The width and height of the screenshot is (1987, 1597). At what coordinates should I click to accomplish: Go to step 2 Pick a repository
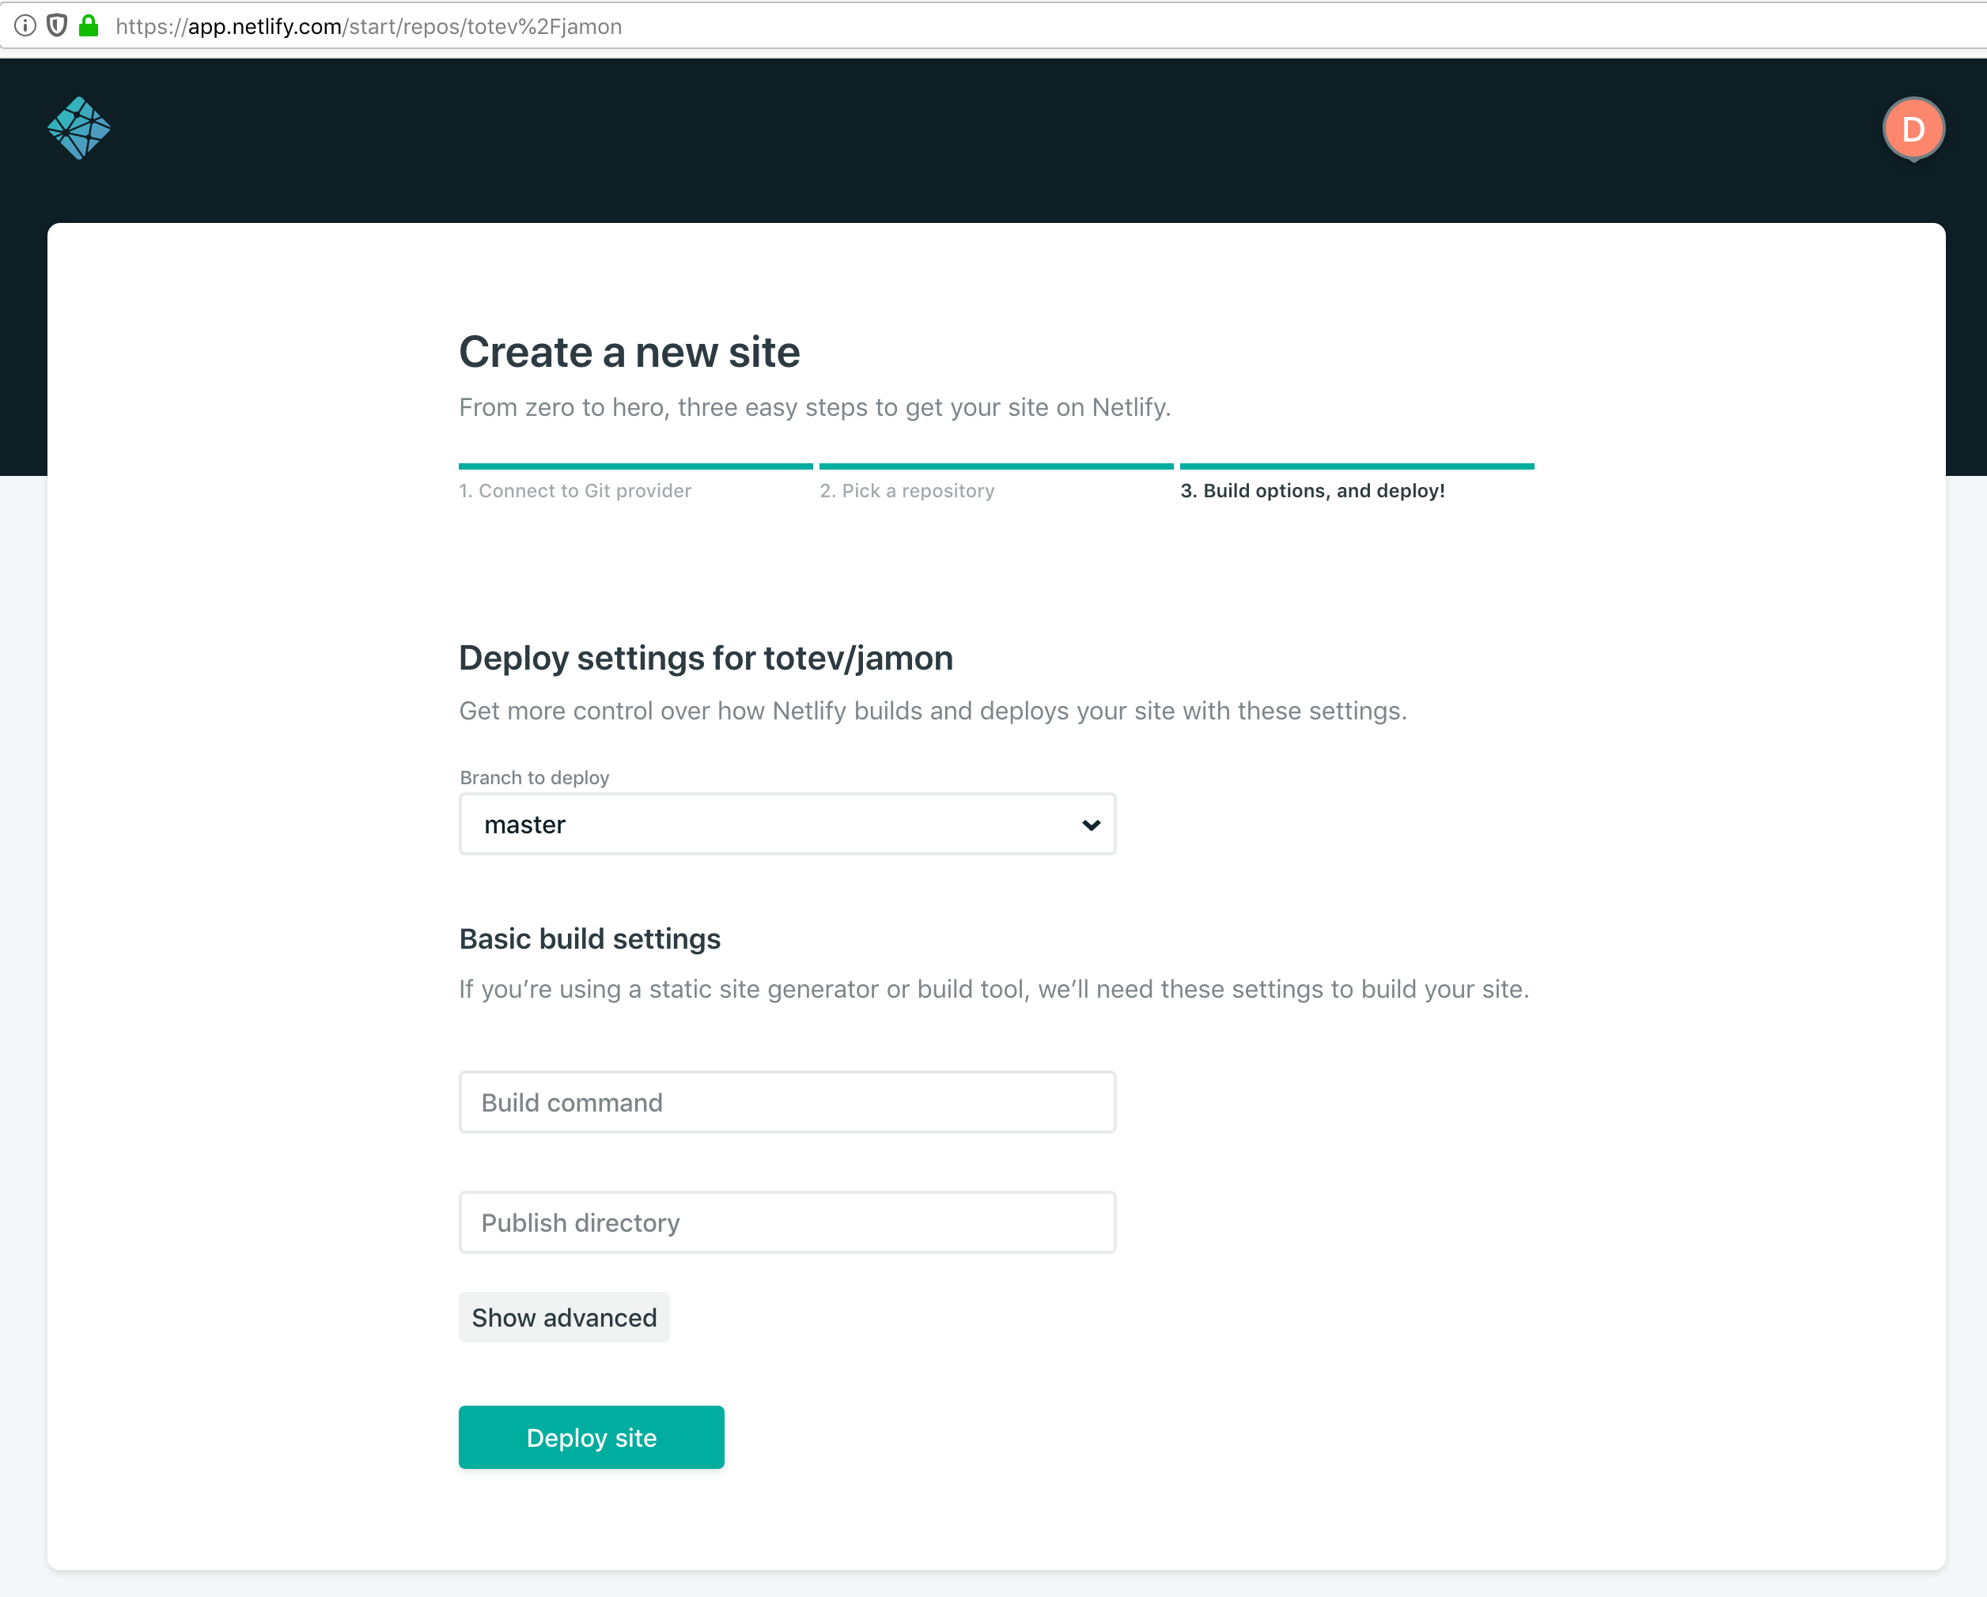906,491
